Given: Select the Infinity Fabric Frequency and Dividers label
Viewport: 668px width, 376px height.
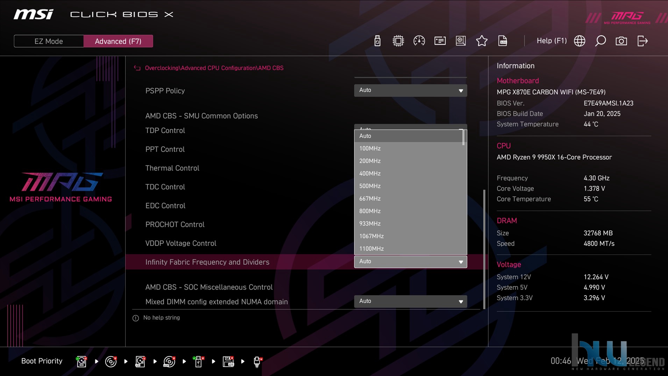Looking at the screenshot, I should 207,262.
